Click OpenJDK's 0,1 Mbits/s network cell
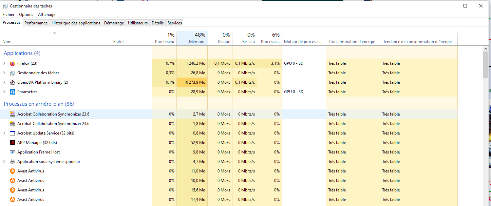The image size is (491, 206). click(x=245, y=82)
